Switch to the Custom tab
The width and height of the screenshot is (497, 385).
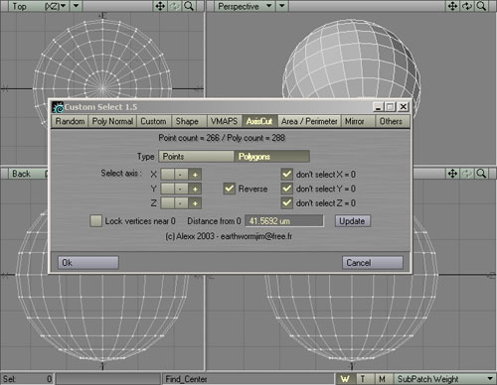pos(153,121)
